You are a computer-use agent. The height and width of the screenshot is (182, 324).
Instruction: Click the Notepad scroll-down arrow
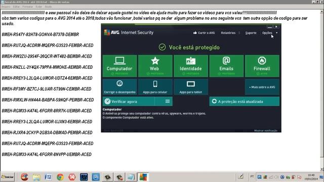[322, 169]
